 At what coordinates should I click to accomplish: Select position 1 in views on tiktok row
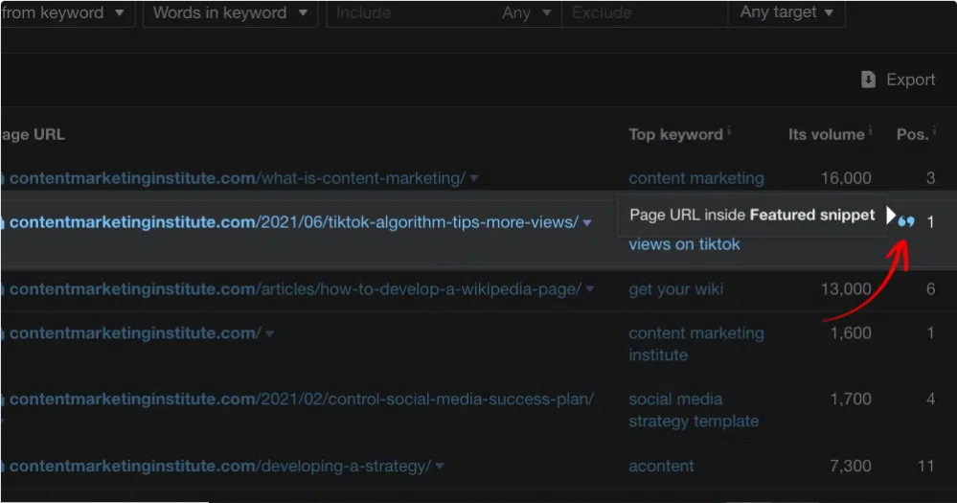[x=930, y=222]
